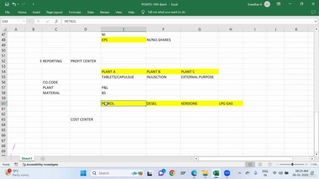Switch to Page Layout view icon

click(260, 165)
